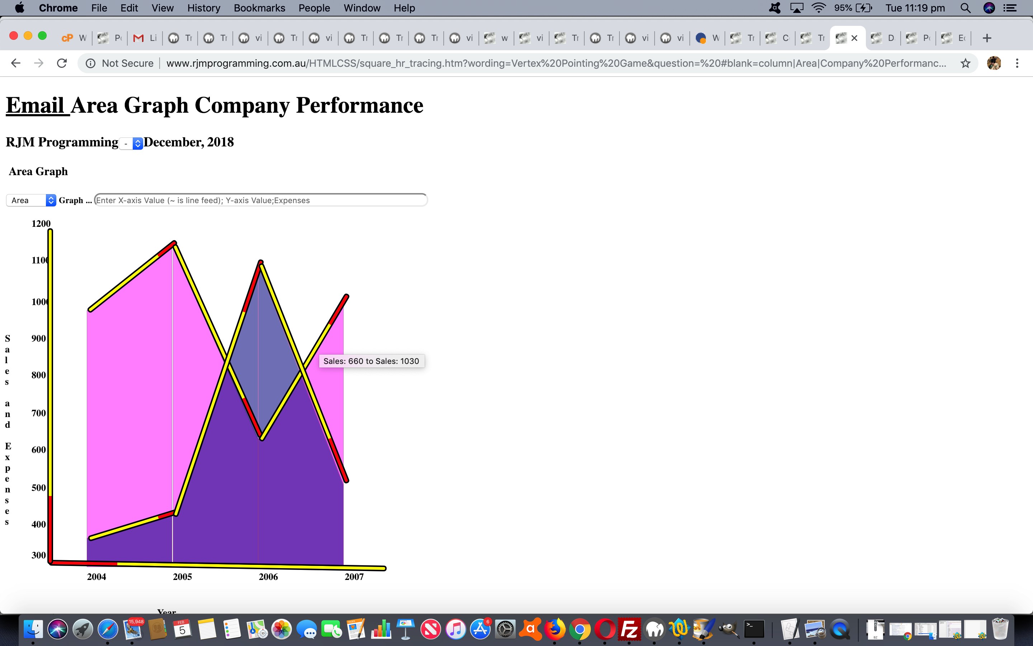Open MAMP elephant icon in Dock
Viewport: 1033px width, 646px height.
point(654,629)
